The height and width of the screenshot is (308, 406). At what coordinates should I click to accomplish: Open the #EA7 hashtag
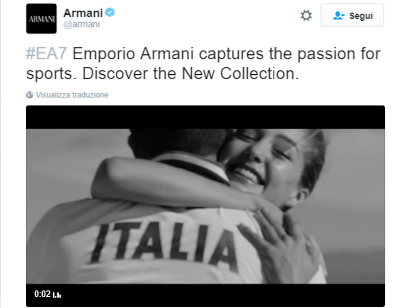46,54
